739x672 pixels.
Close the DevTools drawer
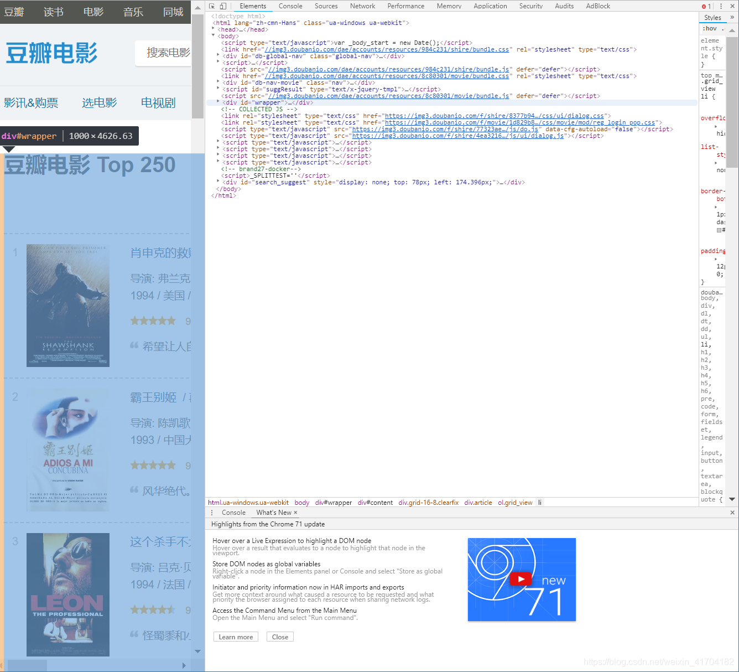coord(732,513)
